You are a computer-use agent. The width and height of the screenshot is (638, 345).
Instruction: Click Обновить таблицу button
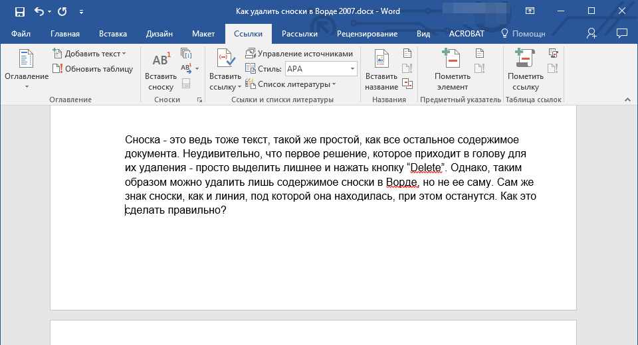click(93, 68)
